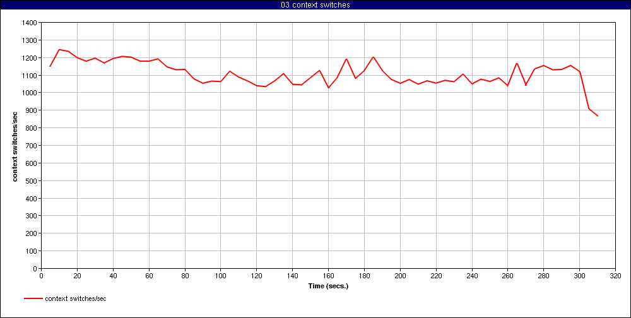Viewport: 631px width, 318px height.
Task: Click the '03 context switches' chart title
Action: 315,5
